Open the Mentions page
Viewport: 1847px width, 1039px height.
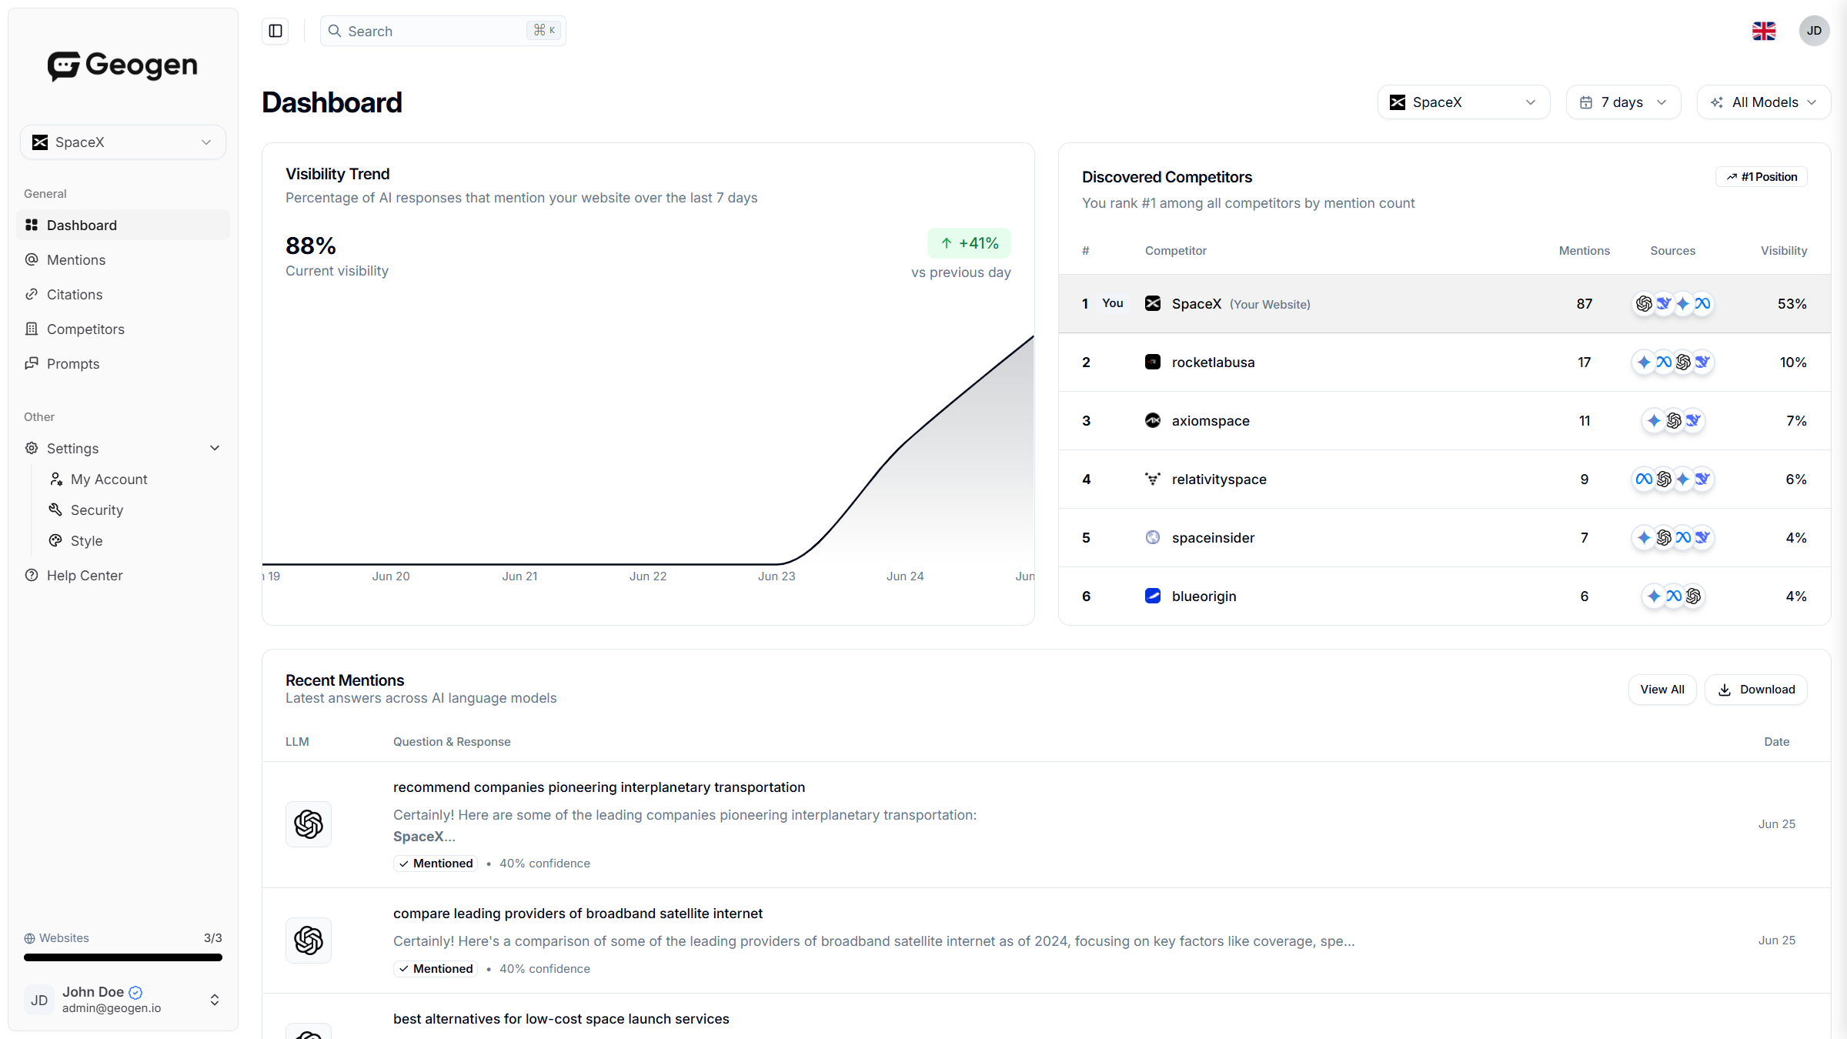point(123,259)
